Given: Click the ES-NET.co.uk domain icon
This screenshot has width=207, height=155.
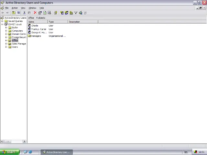Looking at the screenshot, I should (6, 24).
